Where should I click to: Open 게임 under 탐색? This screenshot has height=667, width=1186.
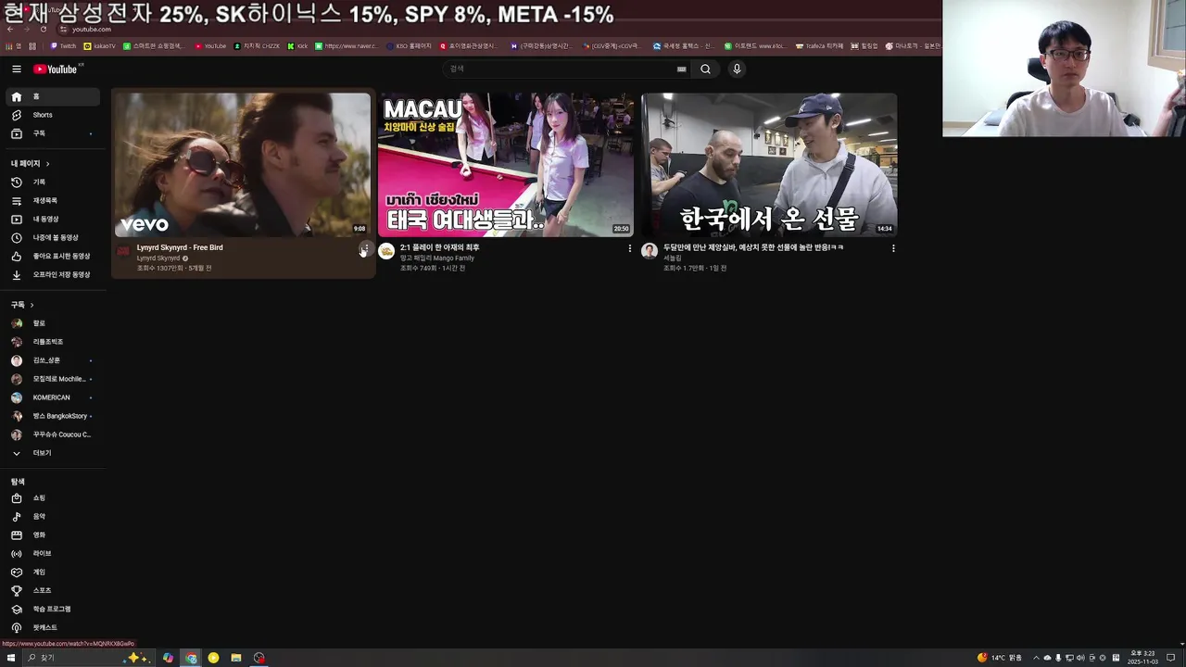point(53,573)
